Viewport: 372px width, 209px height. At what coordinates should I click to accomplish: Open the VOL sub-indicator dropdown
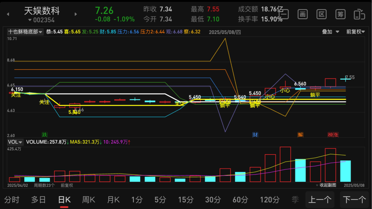(15, 142)
